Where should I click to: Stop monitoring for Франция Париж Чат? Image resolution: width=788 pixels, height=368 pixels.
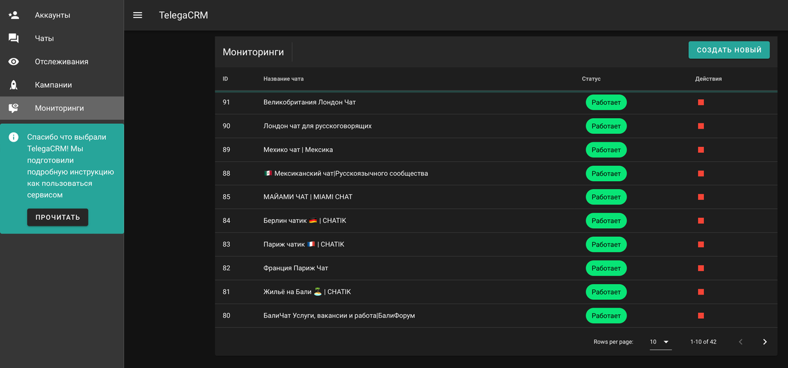pos(701,268)
